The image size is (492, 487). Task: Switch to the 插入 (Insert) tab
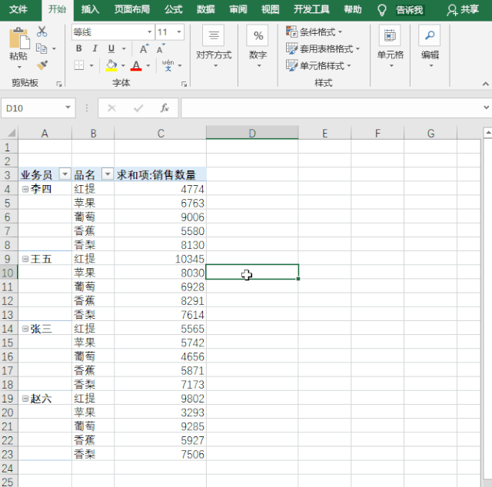coord(90,10)
